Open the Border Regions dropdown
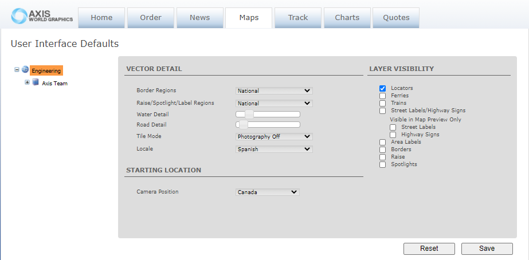Viewport: 529px width, 260px height. pyautogui.click(x=274, y=90)
